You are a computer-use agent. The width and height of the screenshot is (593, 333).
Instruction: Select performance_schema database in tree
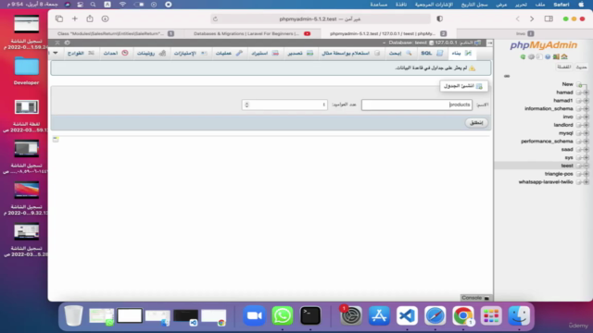tap(547, 142)
